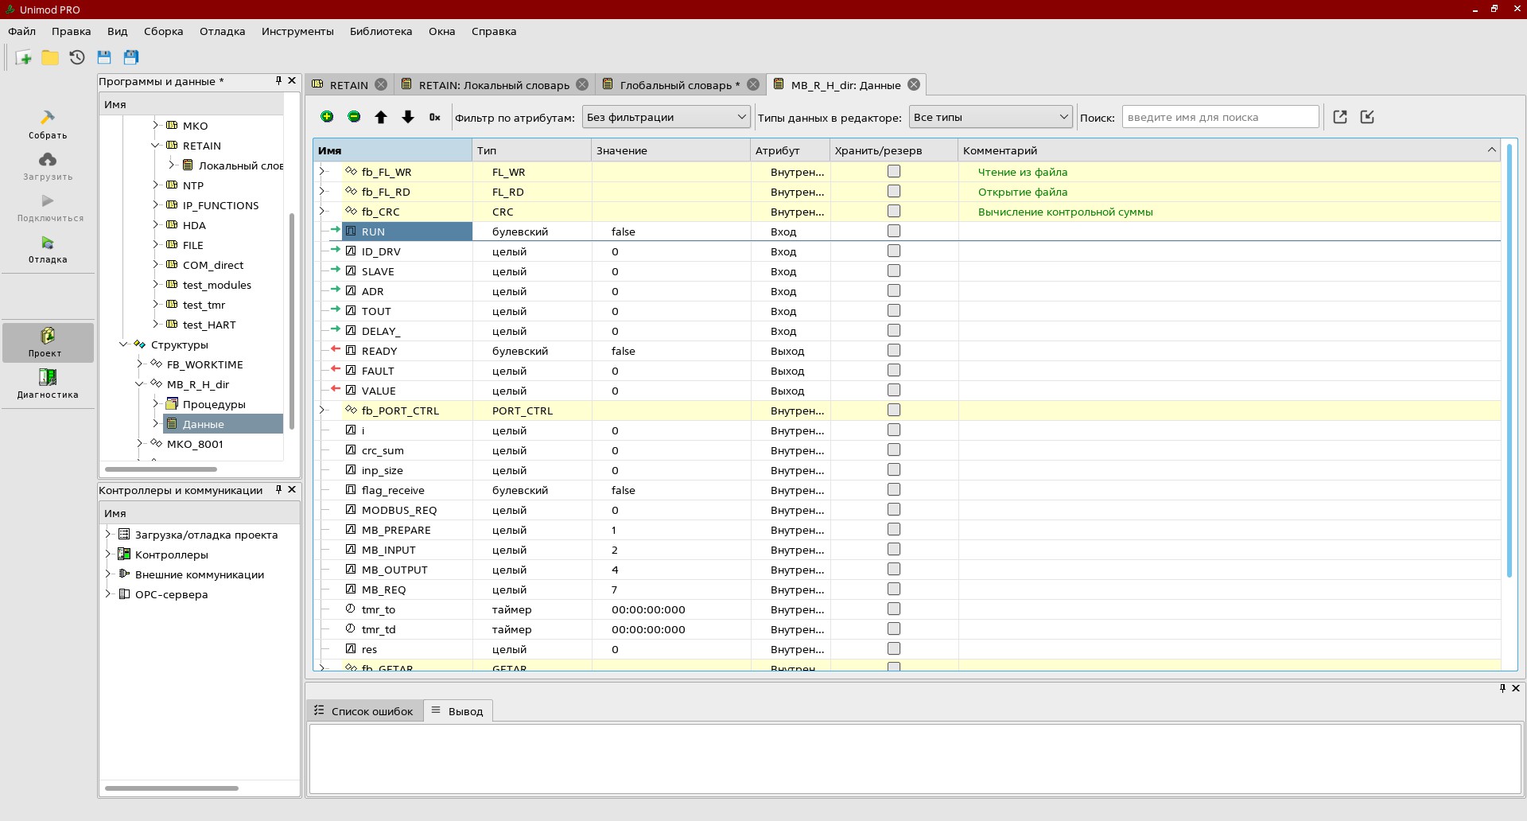Sort table by Имя column header
This screenshot has width=1527, height=821.
tap(393, 150)
